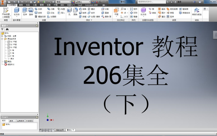Open the 常规 material dropdown
Viewport: 217px width, 136px height.
click(x=70, y=2)
